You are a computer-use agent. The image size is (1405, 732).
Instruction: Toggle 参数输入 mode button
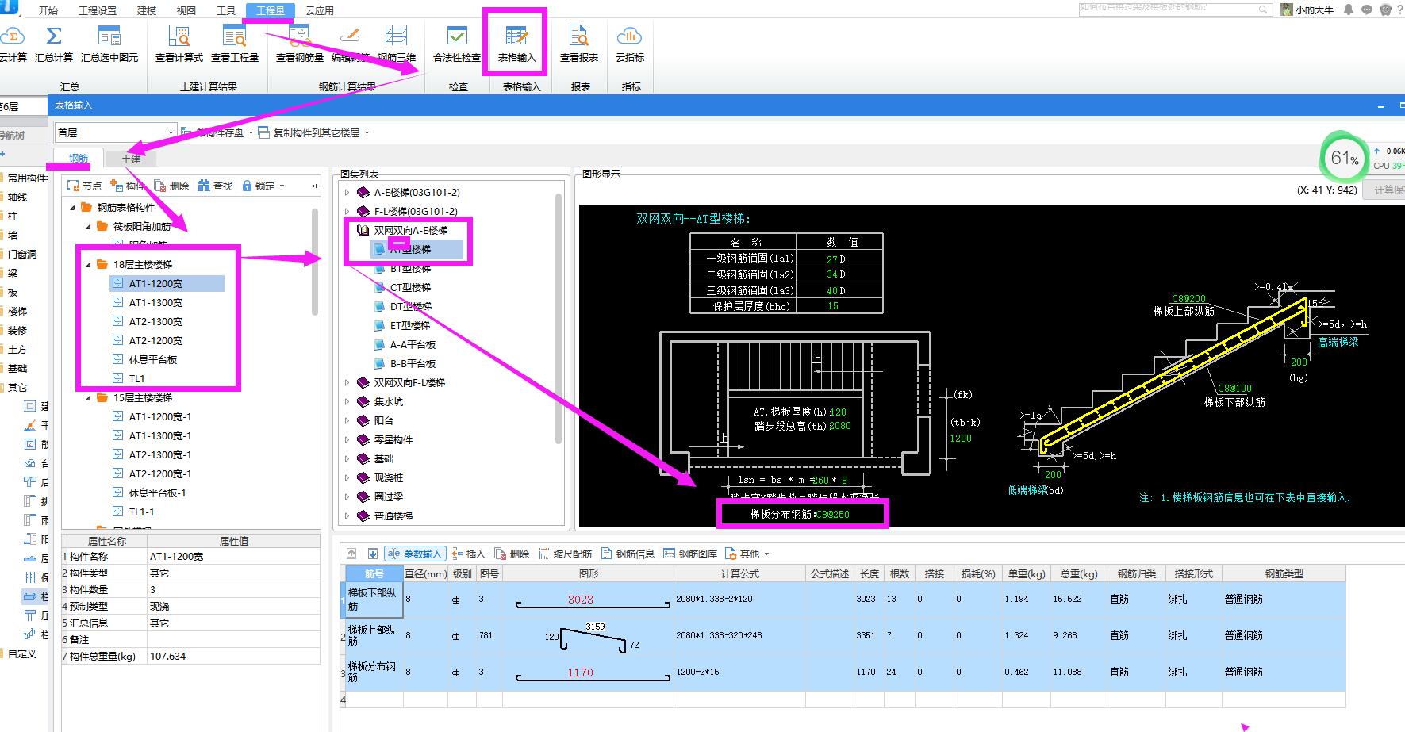(414, 554)
